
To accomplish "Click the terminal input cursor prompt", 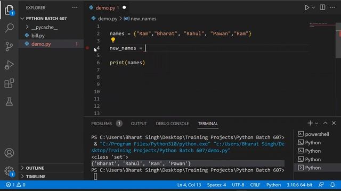I will 95,177.
